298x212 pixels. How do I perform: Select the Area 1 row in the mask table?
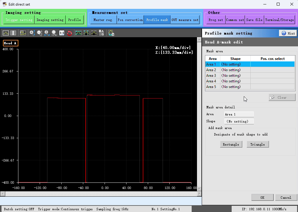point(250,64)
